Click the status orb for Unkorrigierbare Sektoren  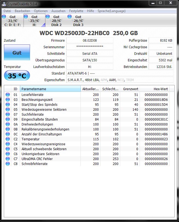pos(8,154)
